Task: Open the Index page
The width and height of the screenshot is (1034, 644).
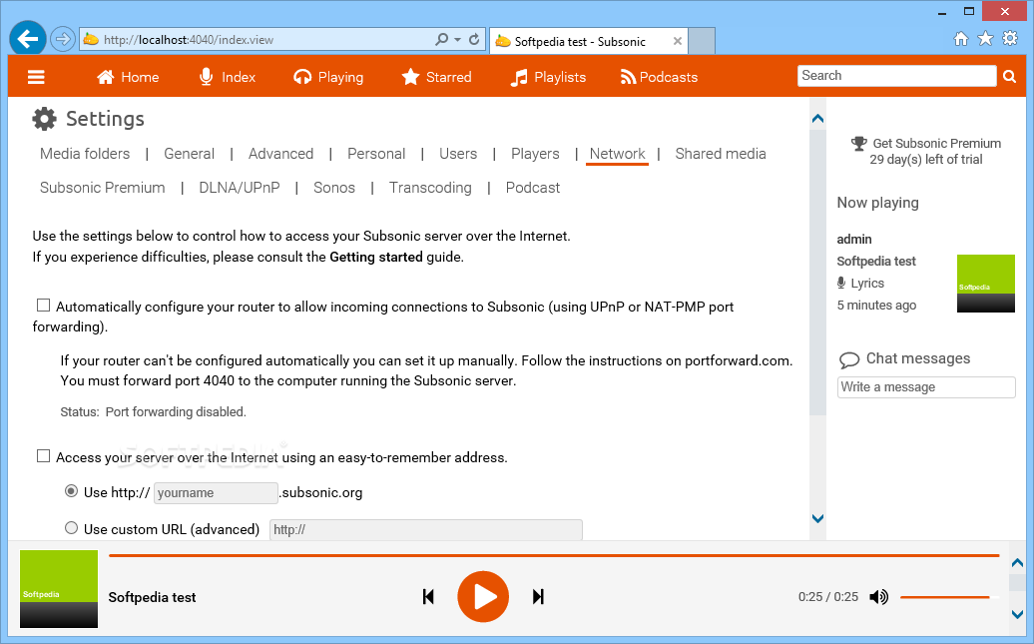Action: 227,77
